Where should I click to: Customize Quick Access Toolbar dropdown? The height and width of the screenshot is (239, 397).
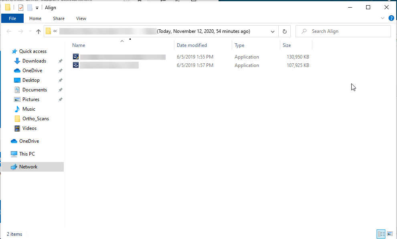[x=37, y=8]
